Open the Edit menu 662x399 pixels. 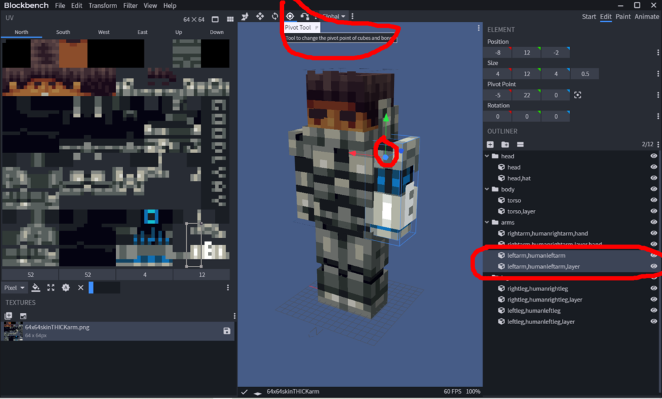click(76, 5)
